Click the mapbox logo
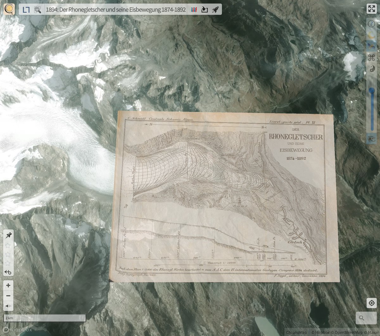This screenshot has height=336, width=380. pyautogui.click(x=17, y=330)
